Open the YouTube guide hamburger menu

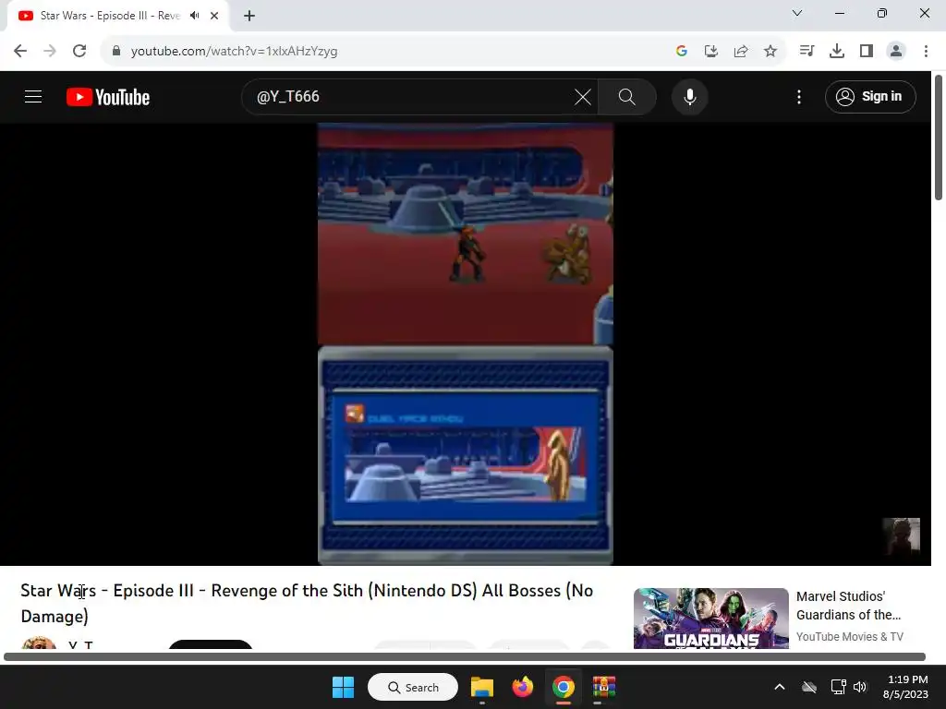pyautogui.click(x=33, y=96)
